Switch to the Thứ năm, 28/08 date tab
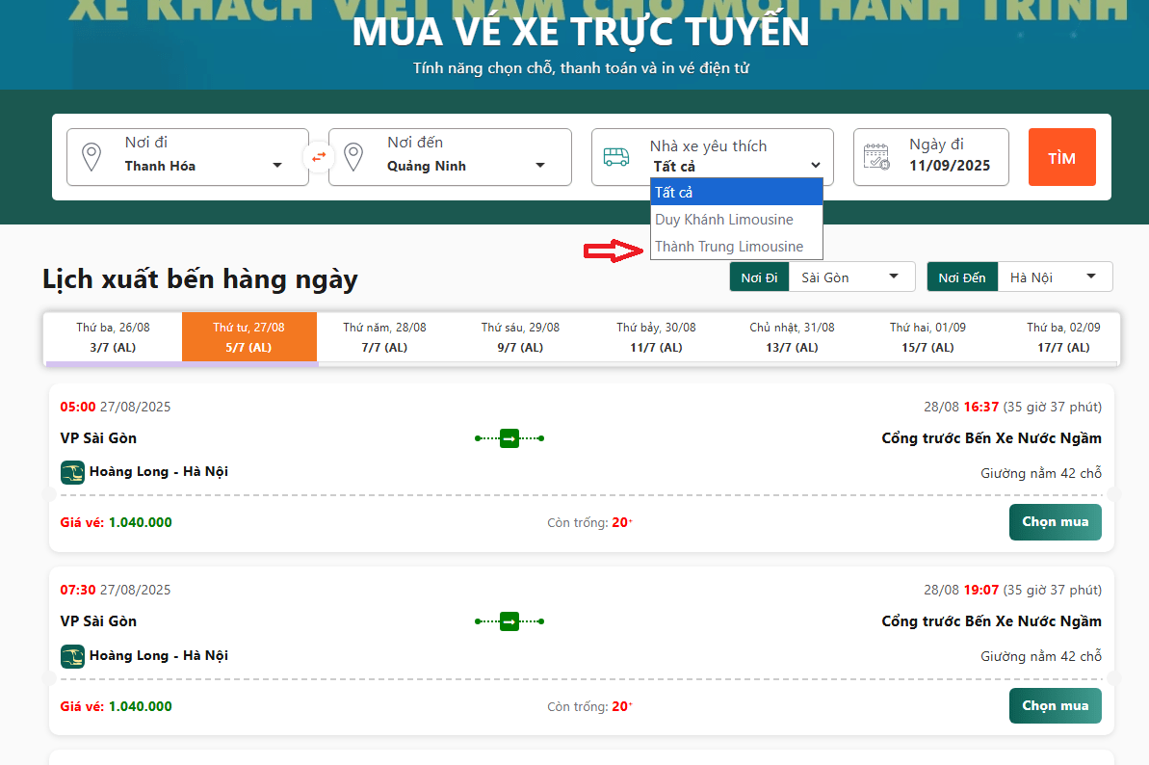 384,337
